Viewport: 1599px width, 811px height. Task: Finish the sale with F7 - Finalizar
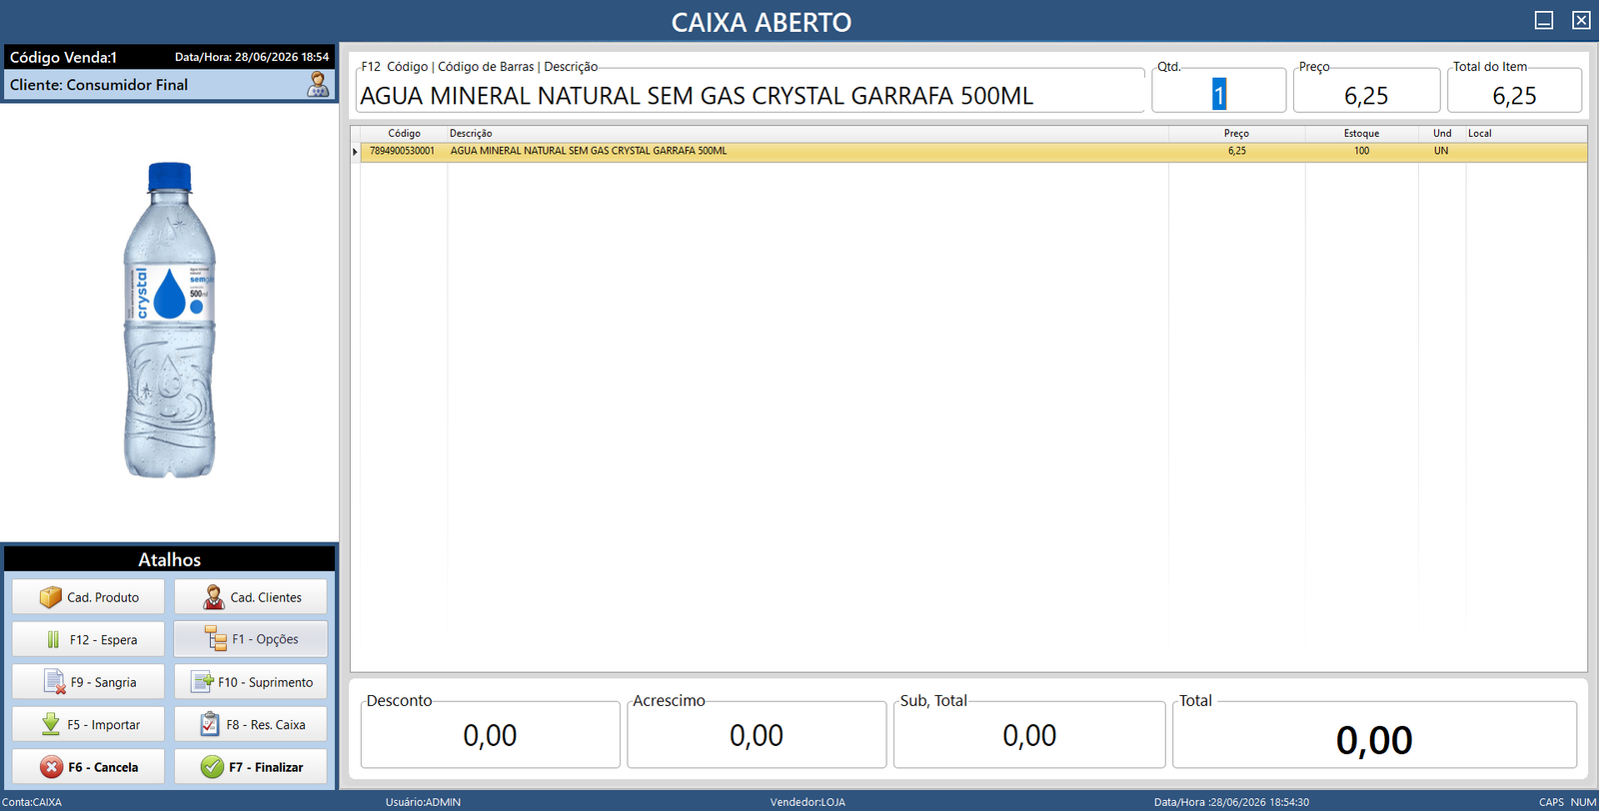[251, 767]
